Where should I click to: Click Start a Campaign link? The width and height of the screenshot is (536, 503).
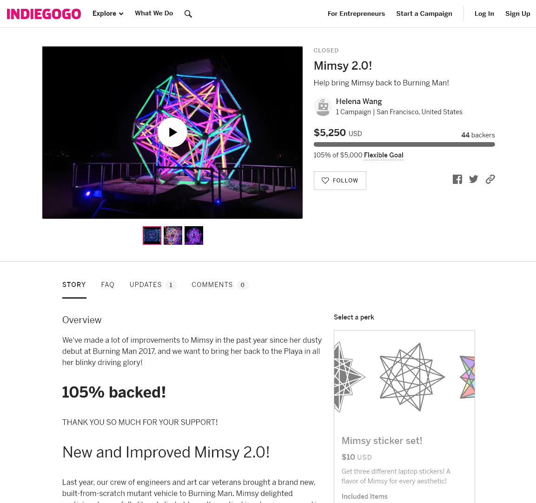pyautogui.click(x=424, y=13)
